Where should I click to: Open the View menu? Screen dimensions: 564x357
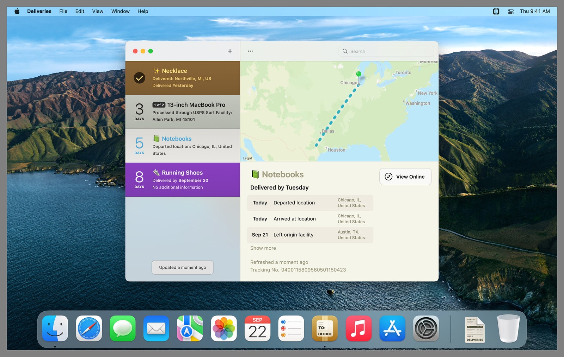[x=98, y=11]
